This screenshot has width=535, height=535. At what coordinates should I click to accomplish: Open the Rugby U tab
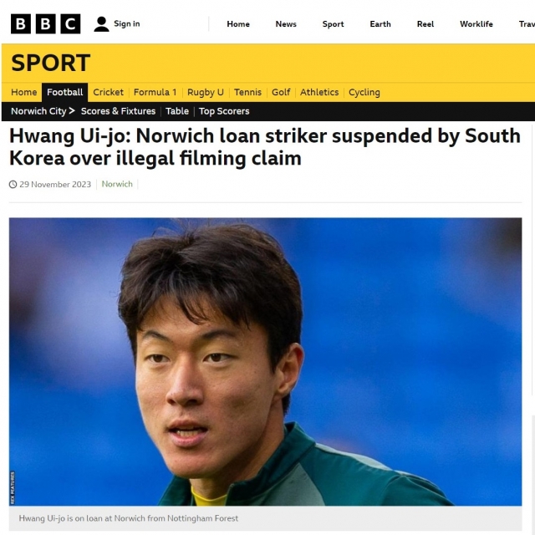206,92
